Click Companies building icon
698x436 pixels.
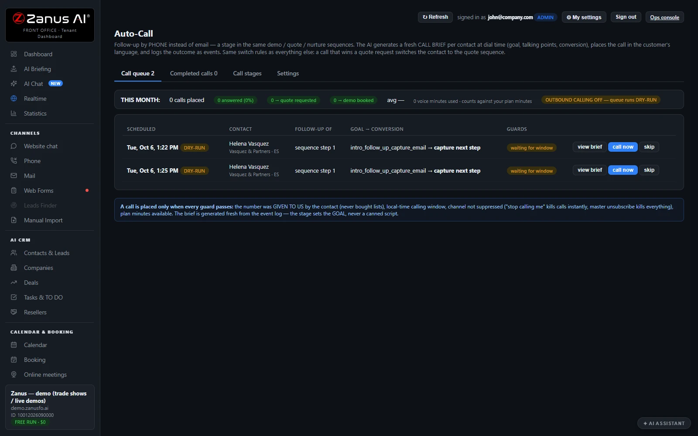[14, 268]
